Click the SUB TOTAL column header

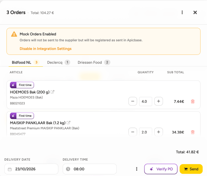tap(175, 72)
